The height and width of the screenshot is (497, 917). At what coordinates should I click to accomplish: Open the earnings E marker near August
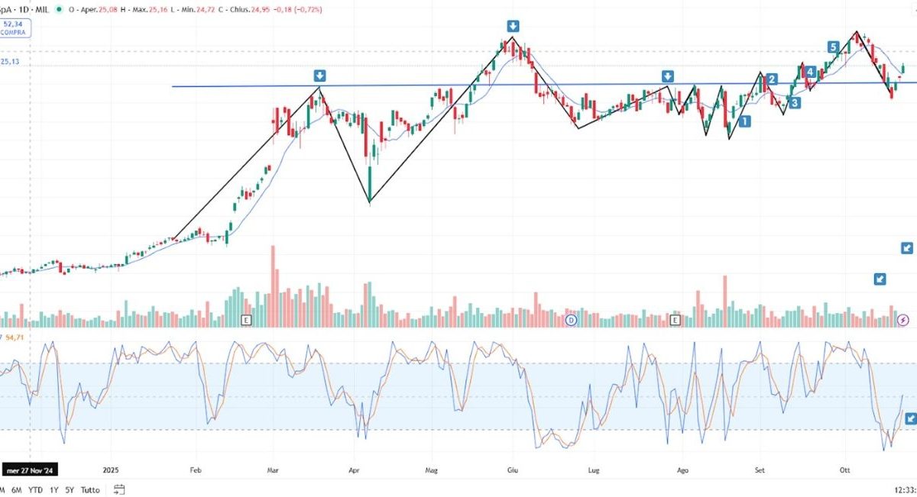click(x=675, y=320)
